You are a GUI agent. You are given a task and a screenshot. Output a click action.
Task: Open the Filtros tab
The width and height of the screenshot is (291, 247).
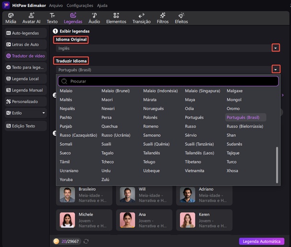(163, 18)
